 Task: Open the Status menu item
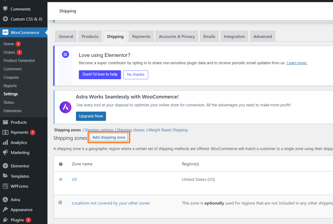click(9, 102)
